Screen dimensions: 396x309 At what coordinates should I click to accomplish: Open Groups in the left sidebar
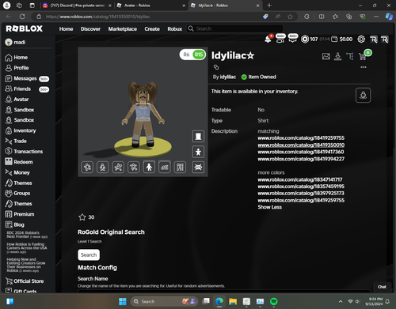tap(17, 194)
